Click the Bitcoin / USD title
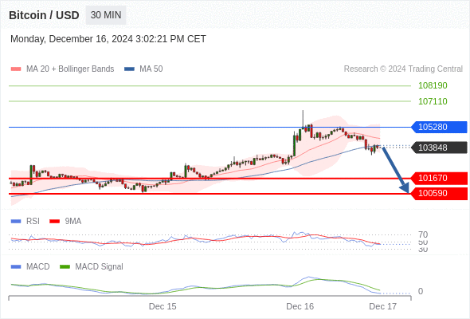This screenshot has height=319, width=470. click(x=44, y=15)
